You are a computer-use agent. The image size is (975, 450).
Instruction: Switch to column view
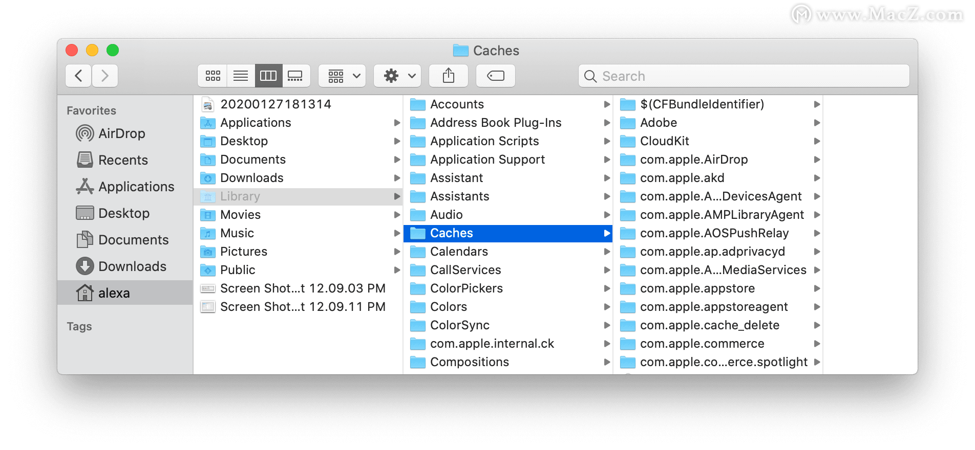click(268, 76)
